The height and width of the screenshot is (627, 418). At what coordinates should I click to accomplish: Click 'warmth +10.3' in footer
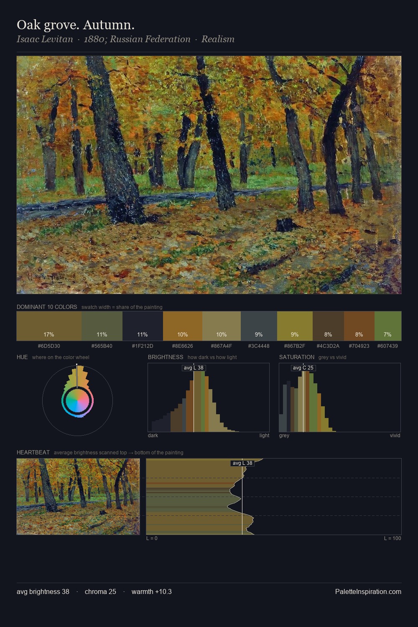(152, 591)
